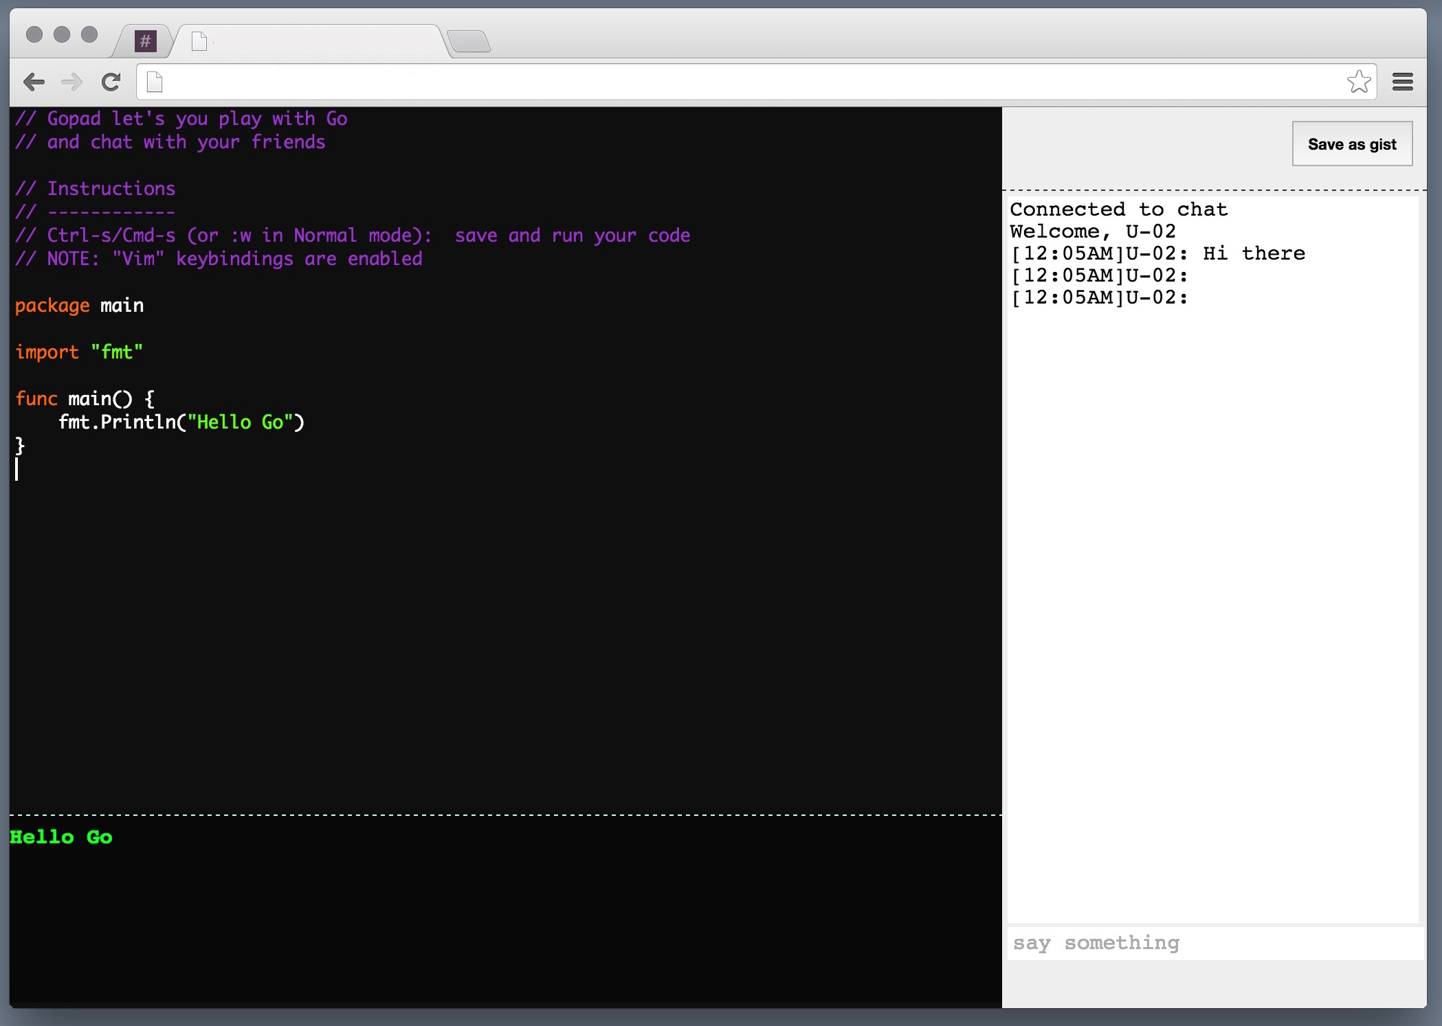Click the import "fmt" line
Image resolution: width=1442 pixels, height=1026 pixels.
tap(79, 352)
